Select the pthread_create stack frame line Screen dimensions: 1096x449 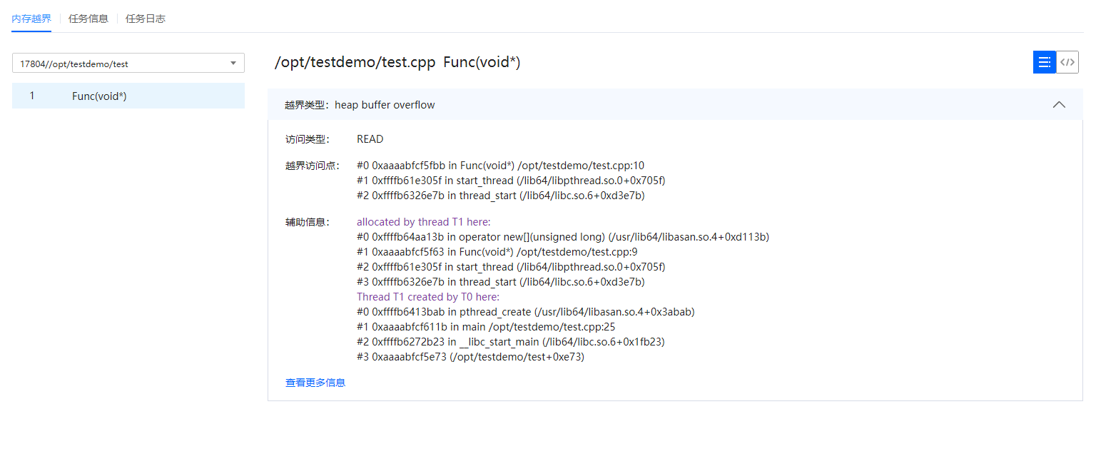pyautogui.click(x=525, y=312)
